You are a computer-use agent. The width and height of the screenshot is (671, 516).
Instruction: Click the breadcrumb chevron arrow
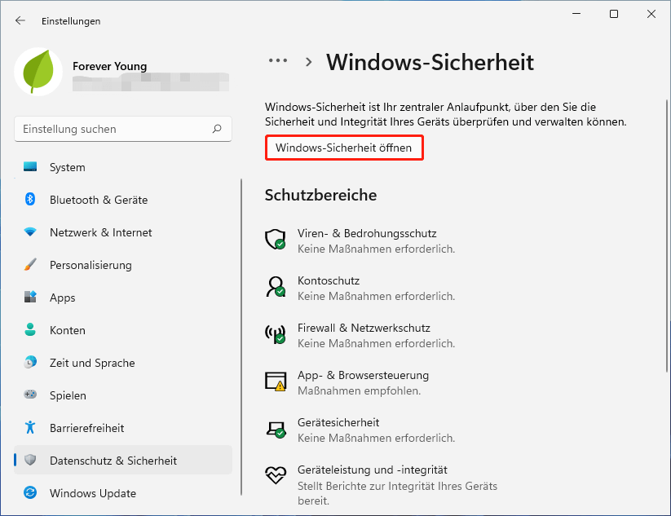(308, 63)
